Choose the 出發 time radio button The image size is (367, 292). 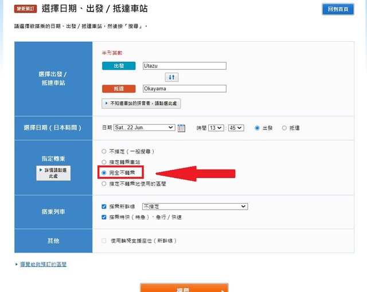[x=257, y=128]
